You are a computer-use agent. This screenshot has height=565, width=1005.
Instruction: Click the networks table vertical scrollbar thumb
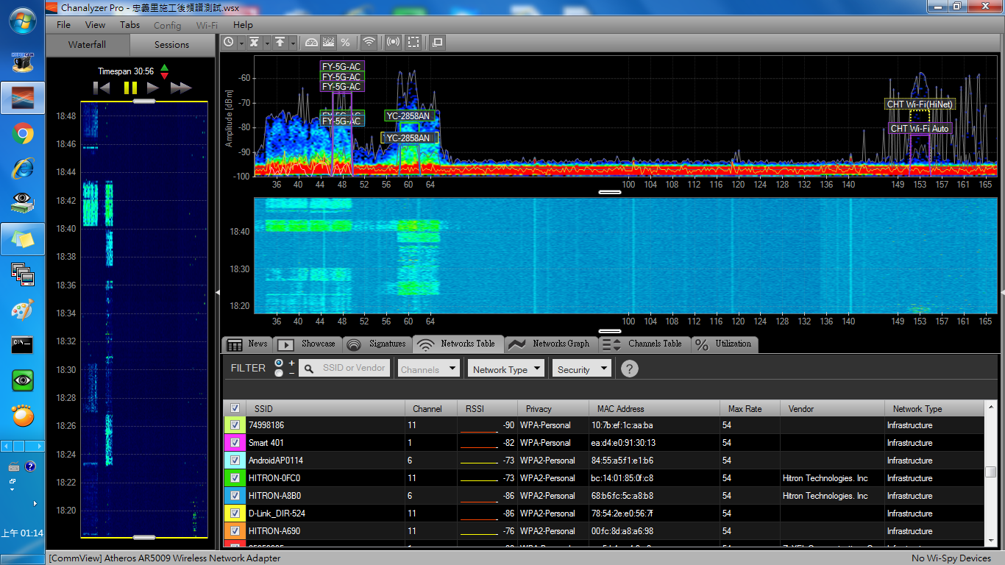(x=991, y=472)
